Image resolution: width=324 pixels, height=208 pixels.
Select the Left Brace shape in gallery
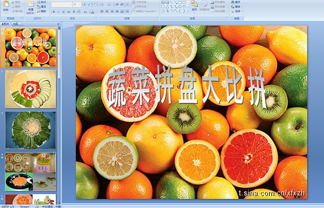(x=180, y=11)
